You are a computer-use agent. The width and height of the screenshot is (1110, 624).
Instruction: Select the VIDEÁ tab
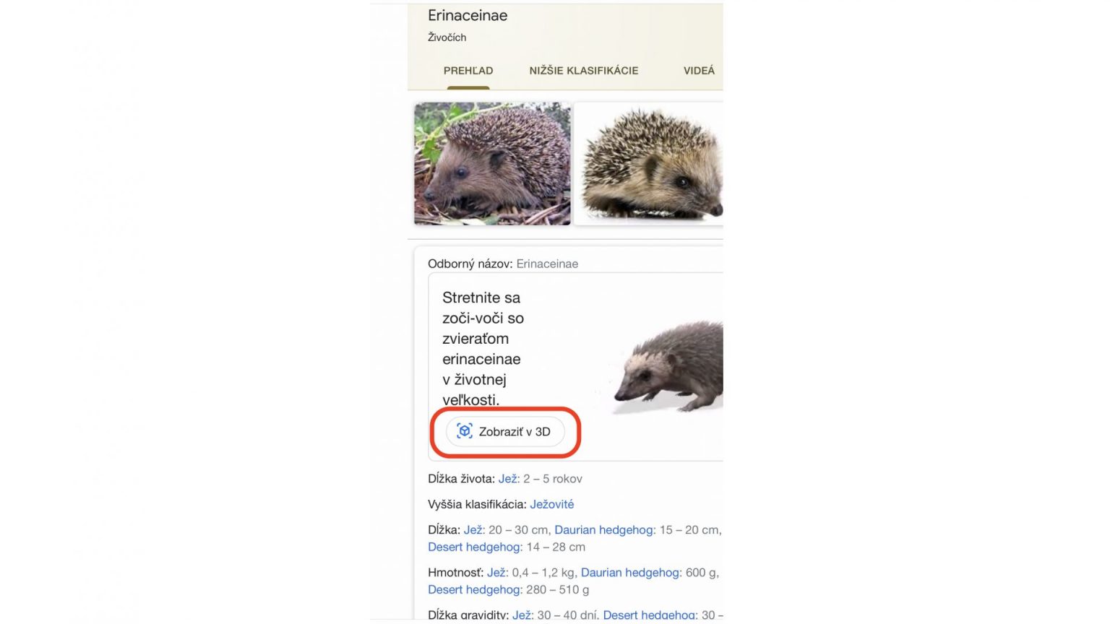tap(699, 70)
